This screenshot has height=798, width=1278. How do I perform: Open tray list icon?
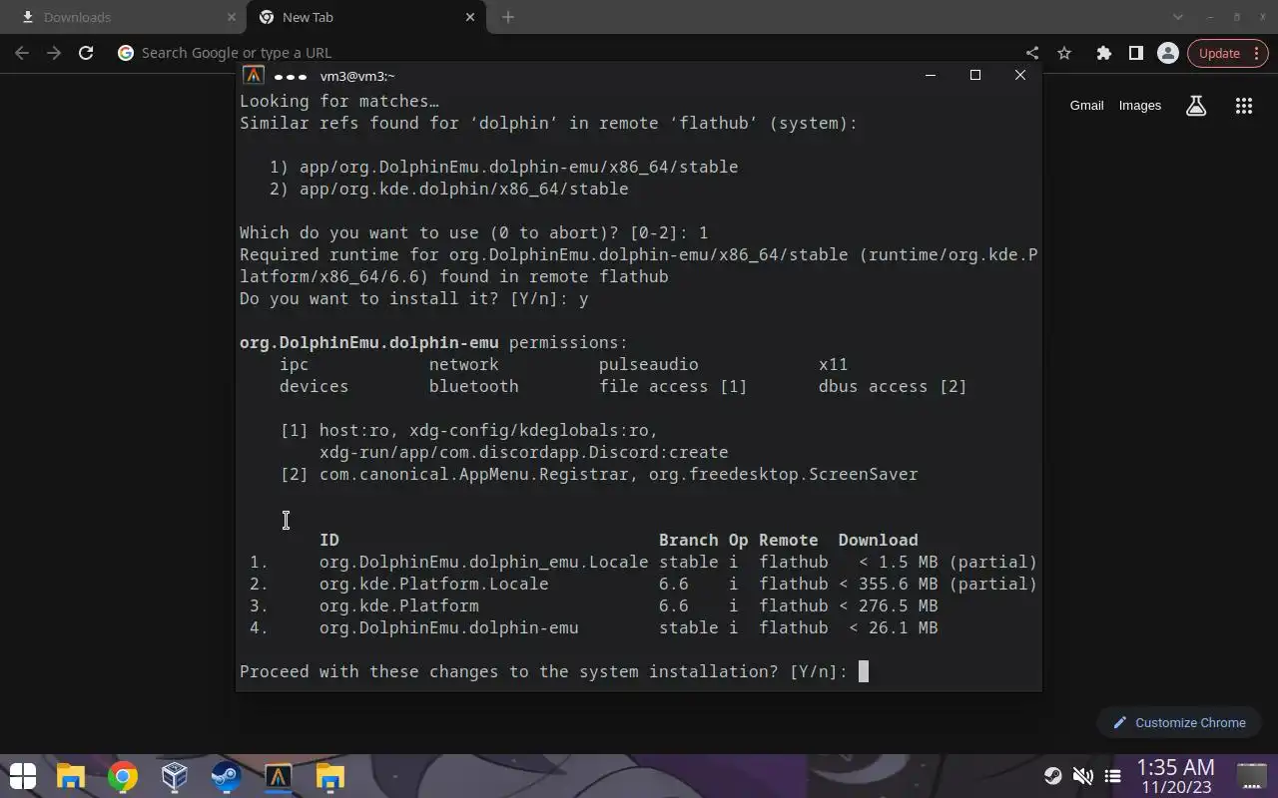pos(1112,776)
